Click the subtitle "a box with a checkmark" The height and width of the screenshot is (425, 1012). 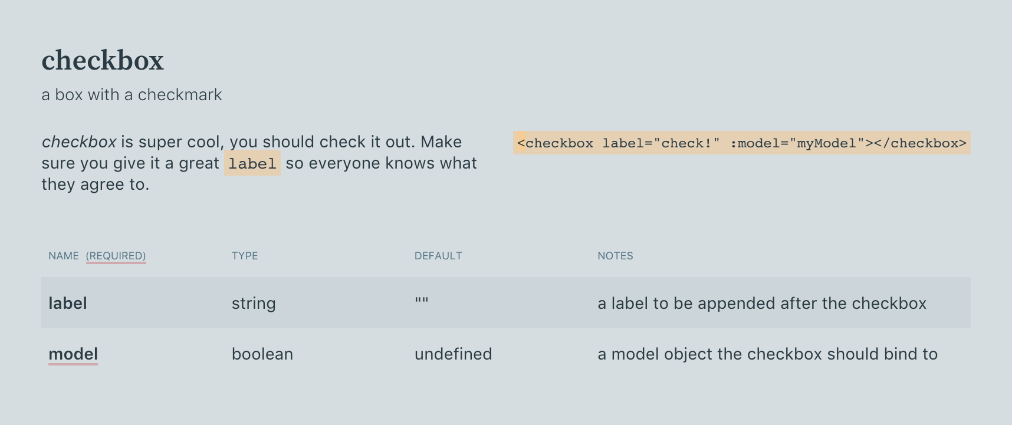click(x=132, y=95)
